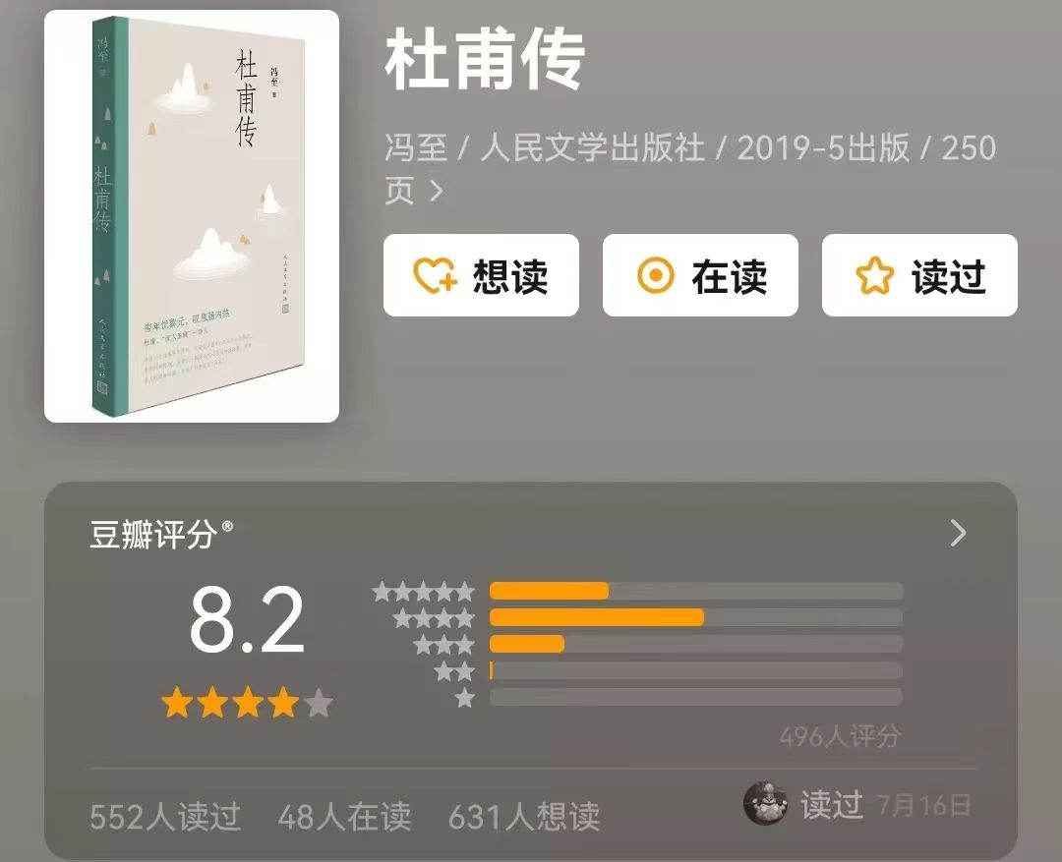Image resolution: width=1062 pixels, height=862 pixels.
Task: Tap the circle-dot icon on 在读
Action: [x=656, y=275]
